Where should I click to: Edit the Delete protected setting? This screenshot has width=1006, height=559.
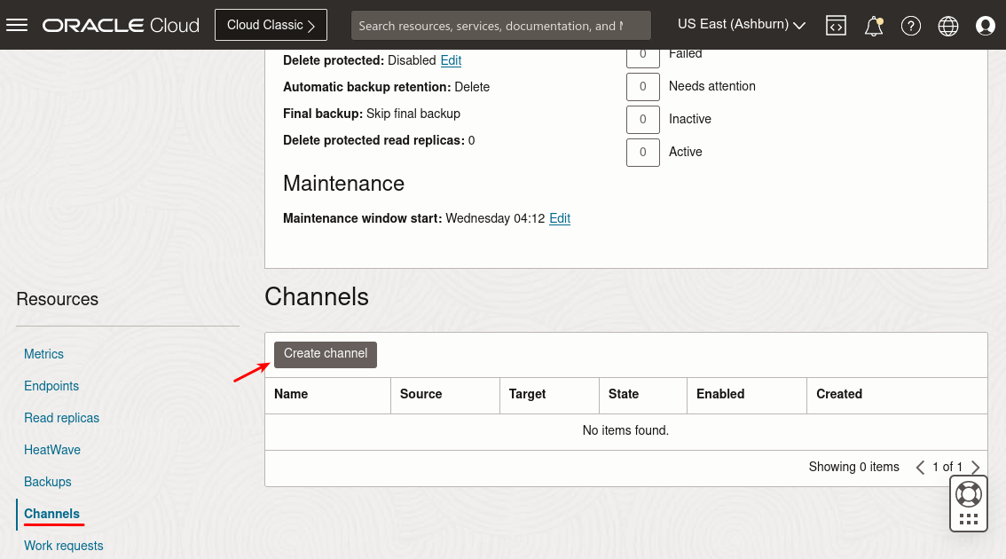tap(451, 60)
